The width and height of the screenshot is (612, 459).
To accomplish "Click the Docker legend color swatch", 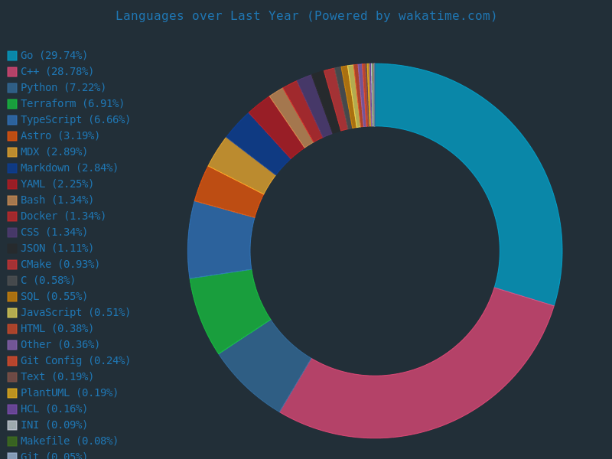I will pyautogui.click(x=12, y=216).
